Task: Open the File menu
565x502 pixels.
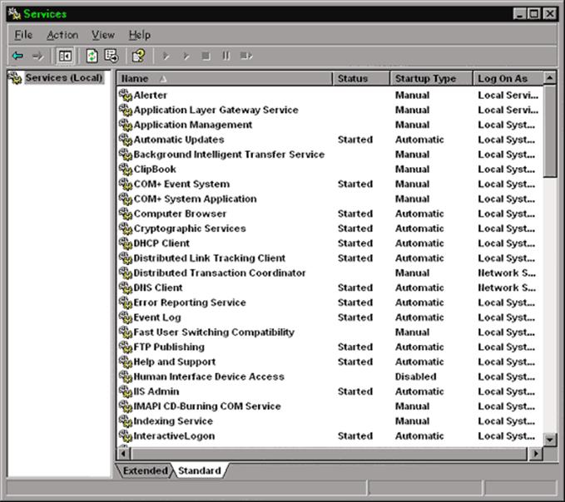Action: pyautogui.click(x=23, y=35)
